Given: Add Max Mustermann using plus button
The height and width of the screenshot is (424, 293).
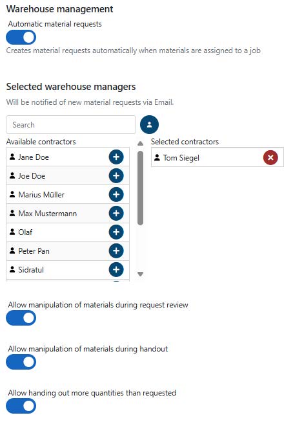Looking at the screenshot, I should pyautogui.click(x=116, y=214).
